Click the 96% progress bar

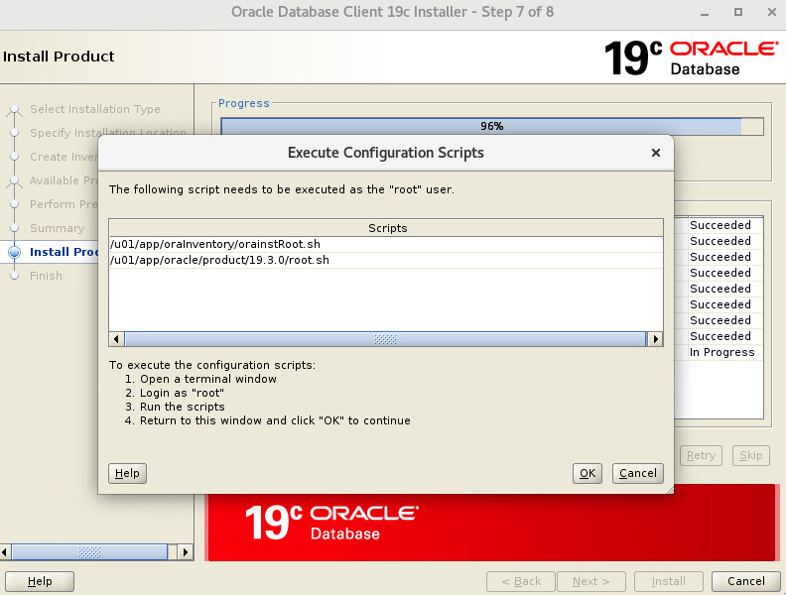pos(492,126)
